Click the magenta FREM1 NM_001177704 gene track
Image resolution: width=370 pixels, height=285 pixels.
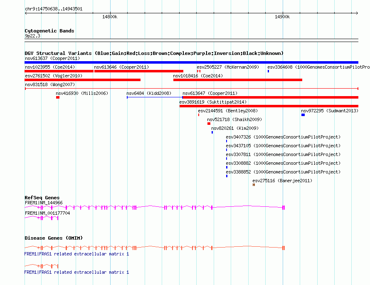pyautogui.click(x=41, y=218)
